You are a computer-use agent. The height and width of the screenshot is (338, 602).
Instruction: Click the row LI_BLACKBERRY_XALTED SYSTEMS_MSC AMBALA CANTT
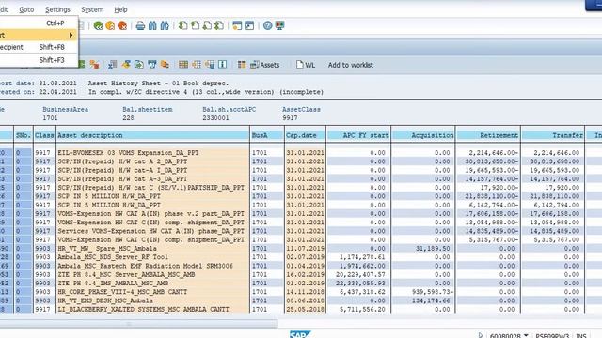[x=301, y=309]
